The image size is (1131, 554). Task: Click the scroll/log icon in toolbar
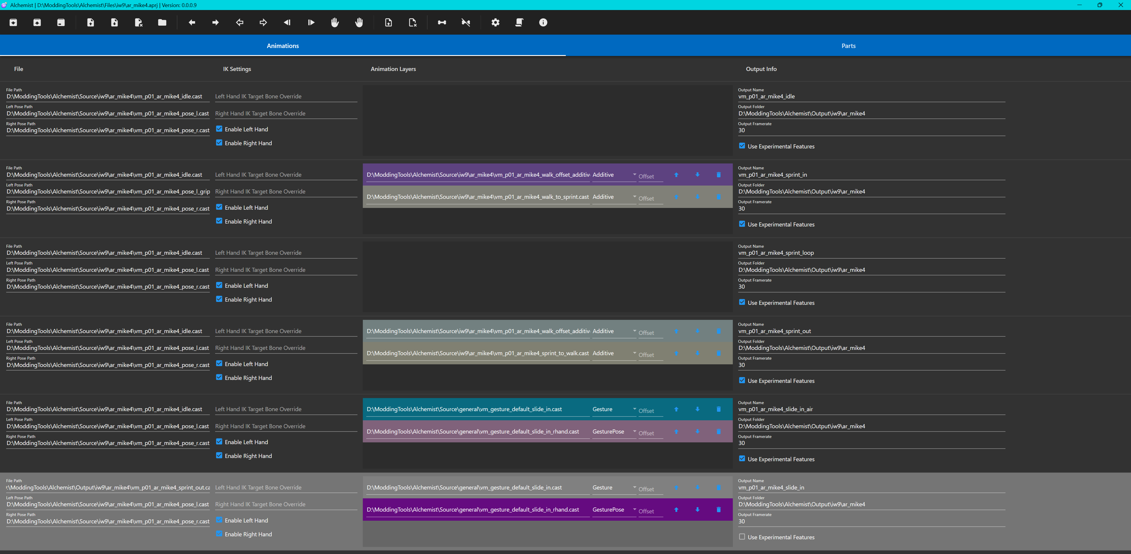click(x=520, y=22)
